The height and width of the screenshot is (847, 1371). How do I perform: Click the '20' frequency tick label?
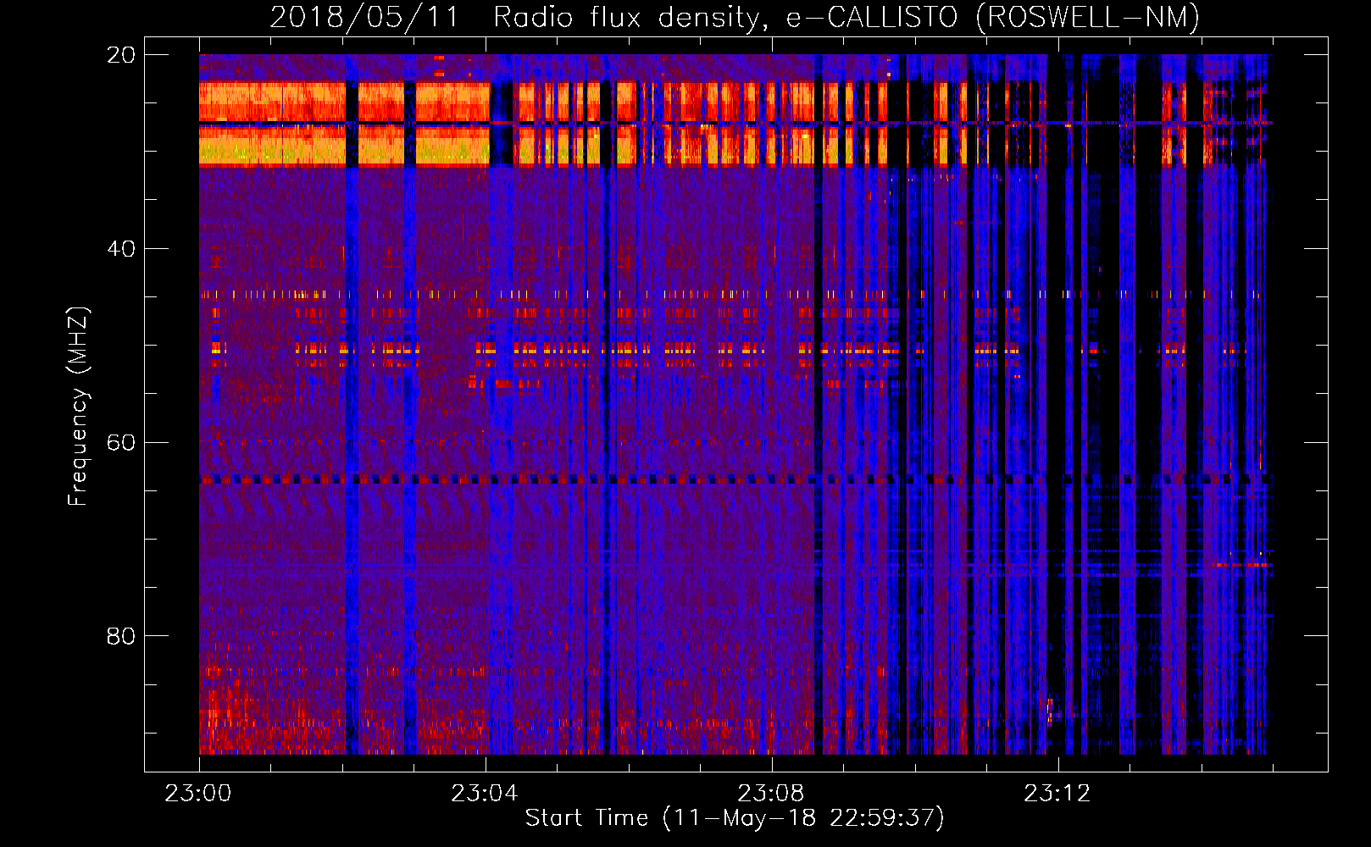tap(121, 55)
